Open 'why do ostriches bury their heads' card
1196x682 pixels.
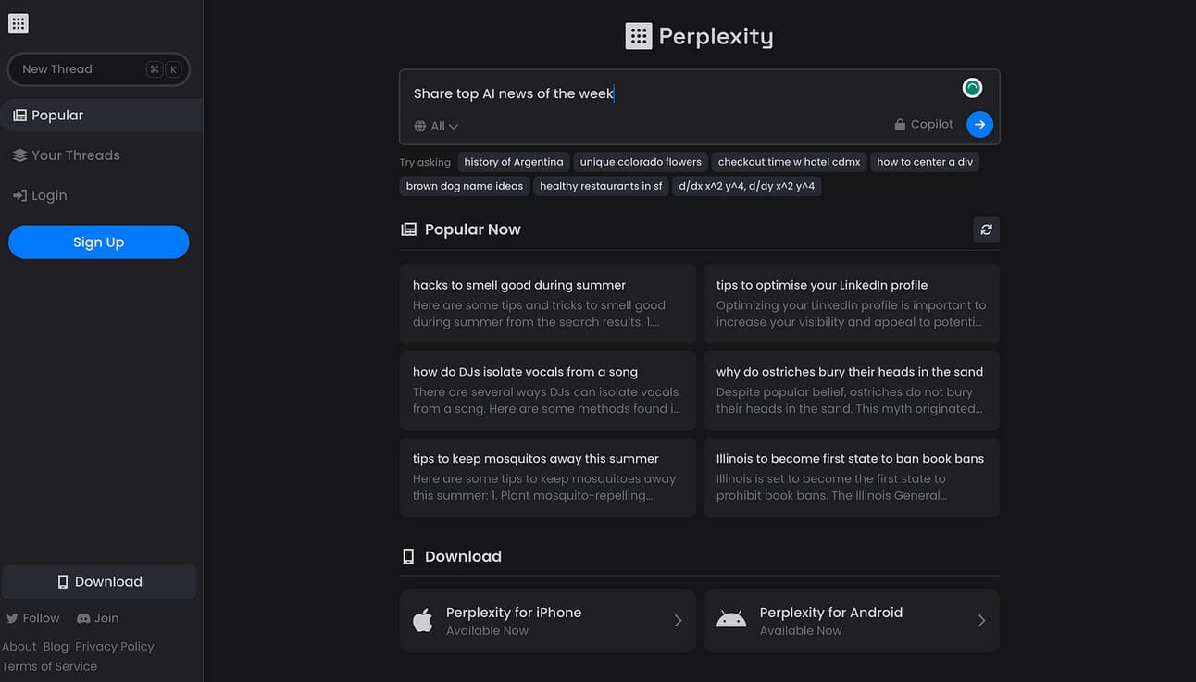click(x=851, y=391)
